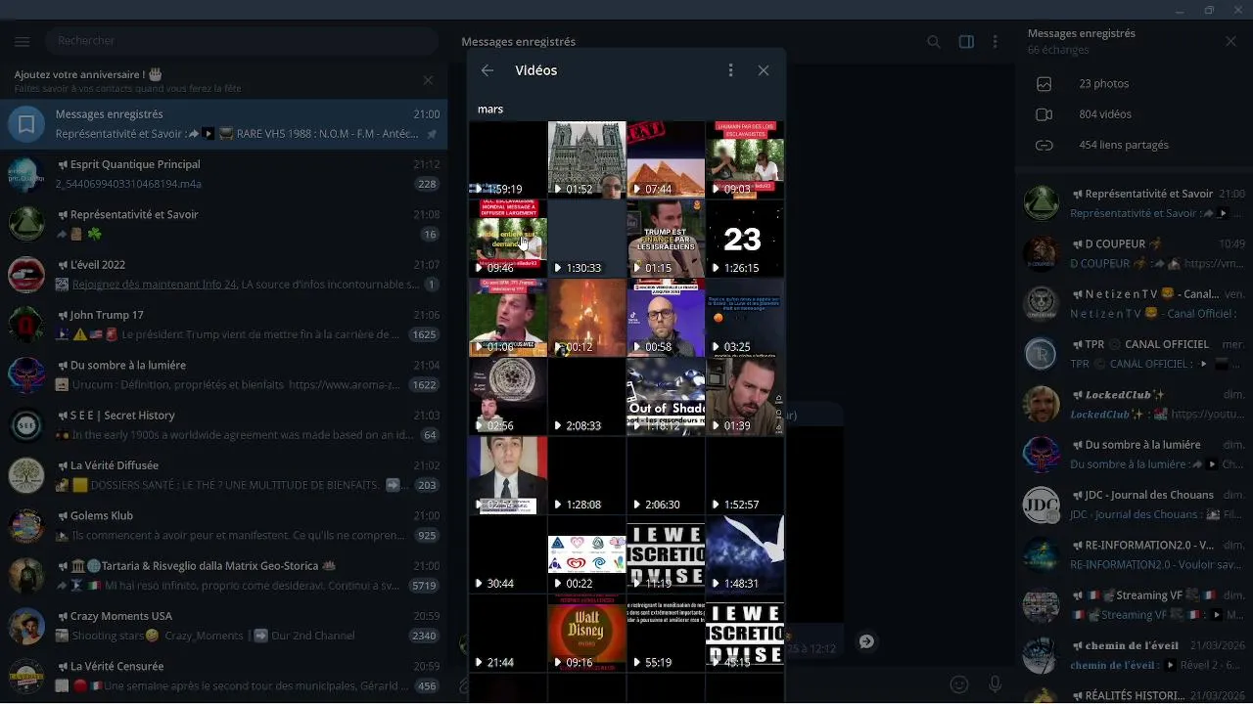1253x704 pixels.
Task: Open chat header more options menu
Action: point(995,42)
